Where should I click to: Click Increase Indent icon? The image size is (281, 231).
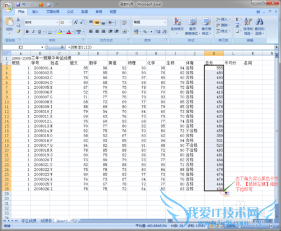116,31
